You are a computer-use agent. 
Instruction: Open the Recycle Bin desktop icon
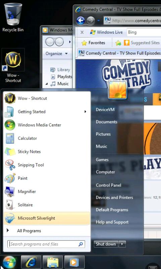(13, 17)
